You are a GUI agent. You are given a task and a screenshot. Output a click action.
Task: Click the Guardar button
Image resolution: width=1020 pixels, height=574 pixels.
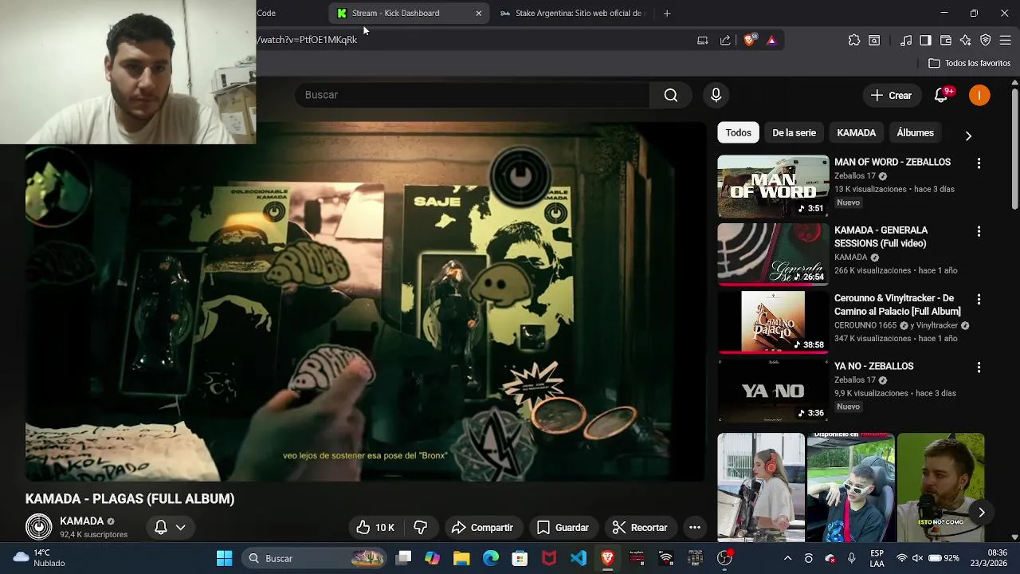[563, 527]
